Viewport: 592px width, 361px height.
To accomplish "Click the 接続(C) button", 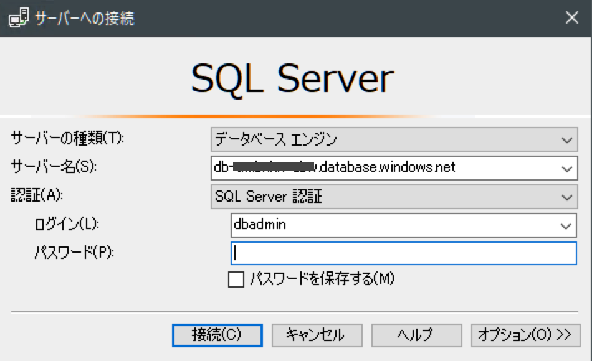I will [217, 335].
